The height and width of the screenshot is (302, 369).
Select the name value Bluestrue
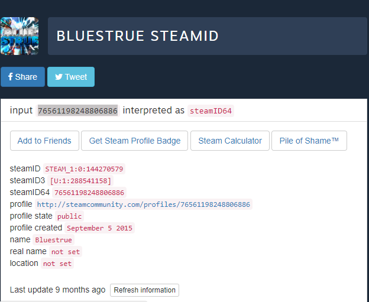pos(53,240)
